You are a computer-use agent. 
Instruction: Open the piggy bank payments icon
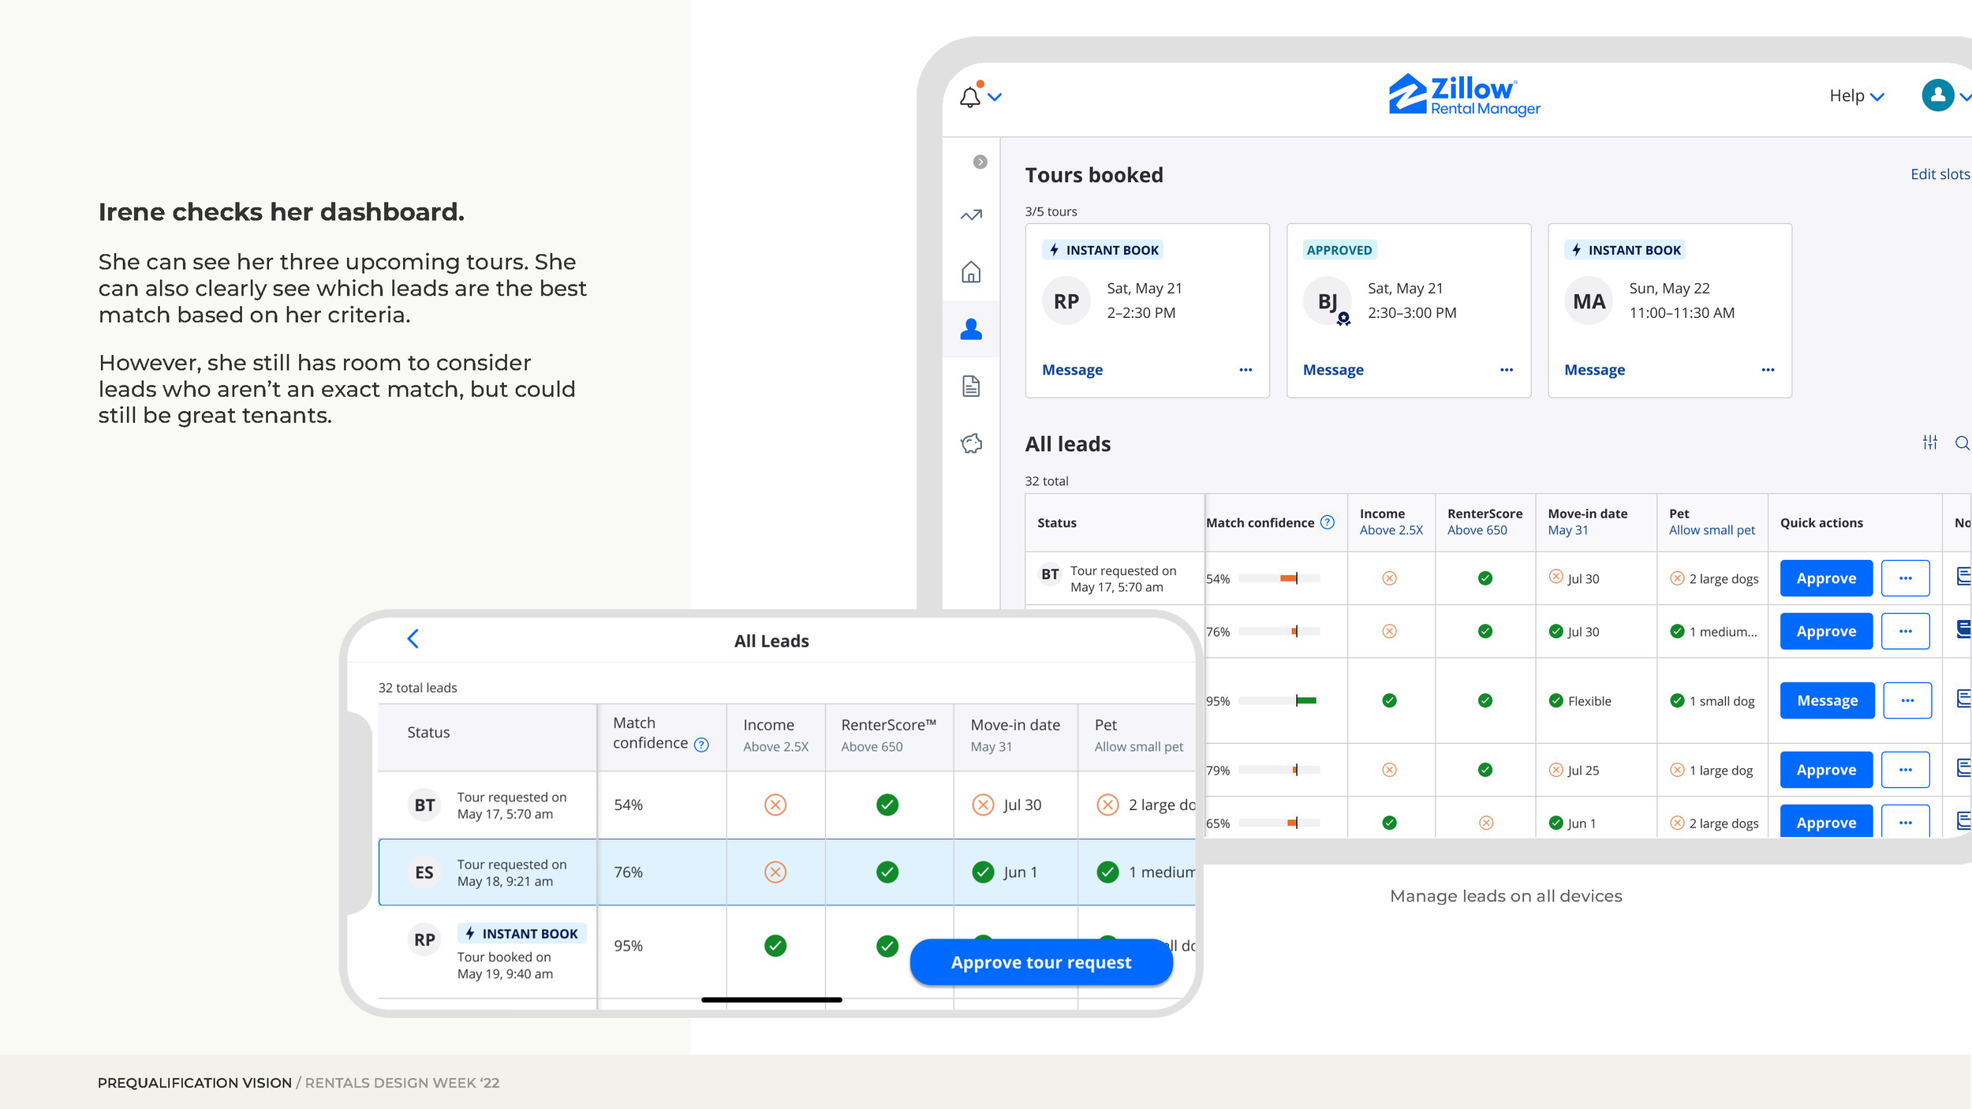tap(971, 443)
